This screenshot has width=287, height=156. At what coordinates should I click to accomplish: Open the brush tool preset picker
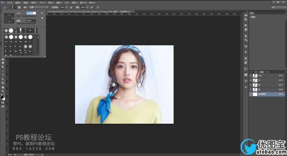[x=5, y=7]
